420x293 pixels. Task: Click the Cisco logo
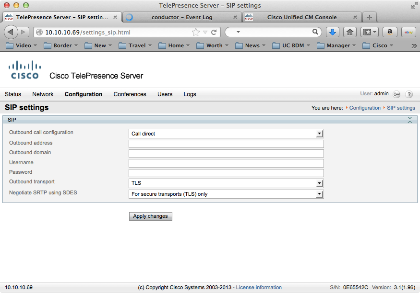[24, 70]
